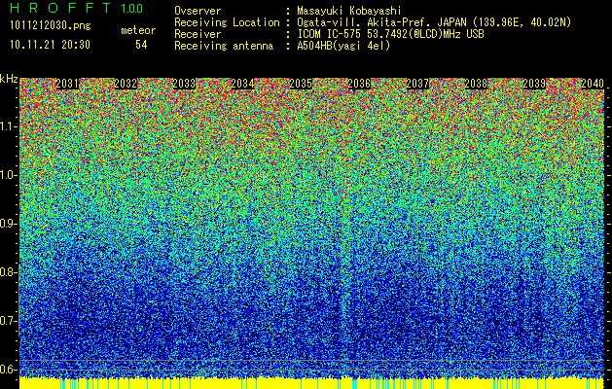Click the 2031 time marker
612x389 pixels.
(67, 84)
